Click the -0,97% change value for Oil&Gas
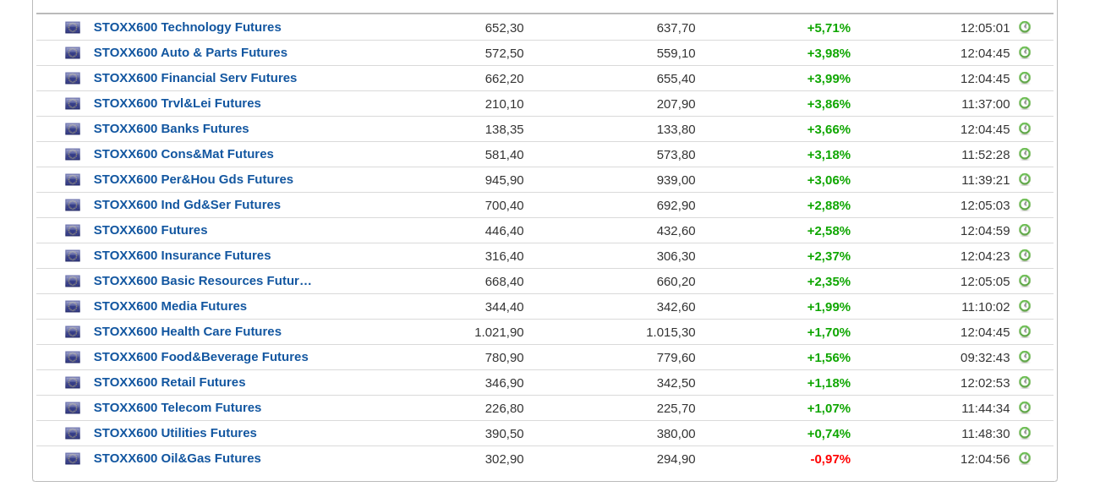The image size is (1100, 492). coord(830,459)
